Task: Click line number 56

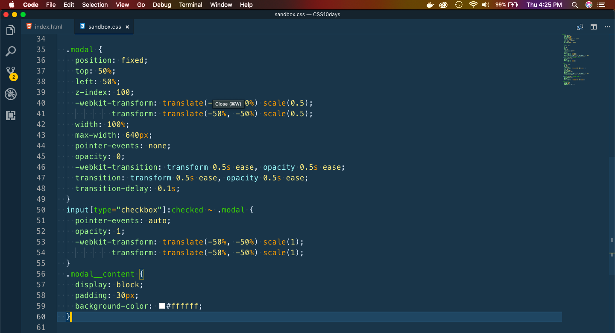Action: click(x=41, y=274)
